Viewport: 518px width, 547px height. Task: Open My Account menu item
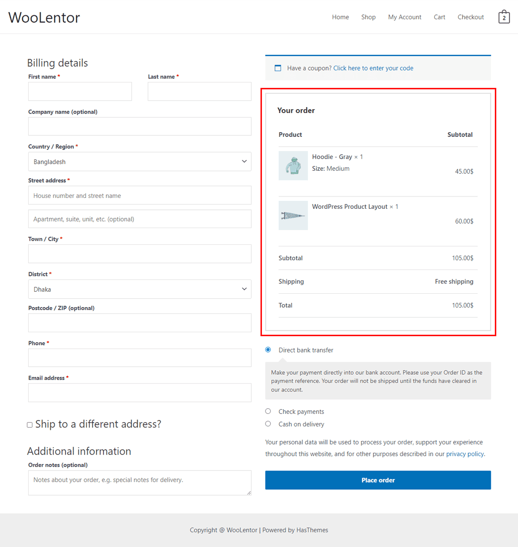pyautogui.click(x=405, y=17)
